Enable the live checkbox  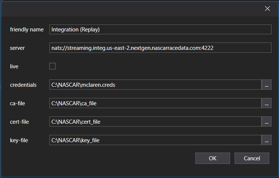(53, 66)
